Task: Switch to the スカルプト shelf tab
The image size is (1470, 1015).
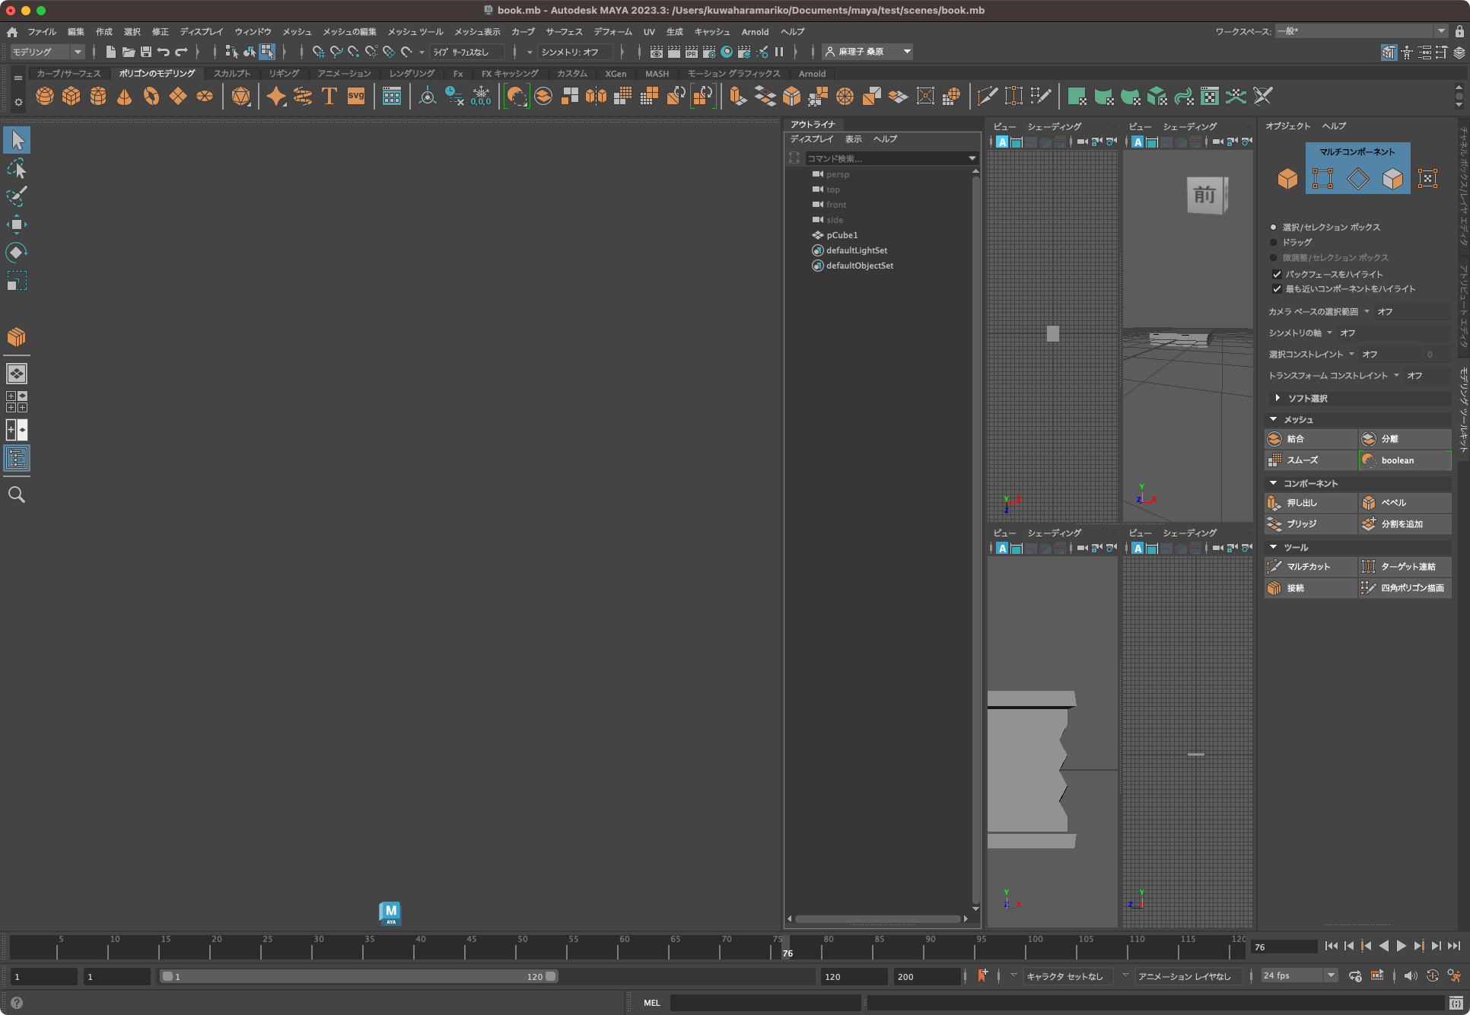Action: click(x=232, y=74)
